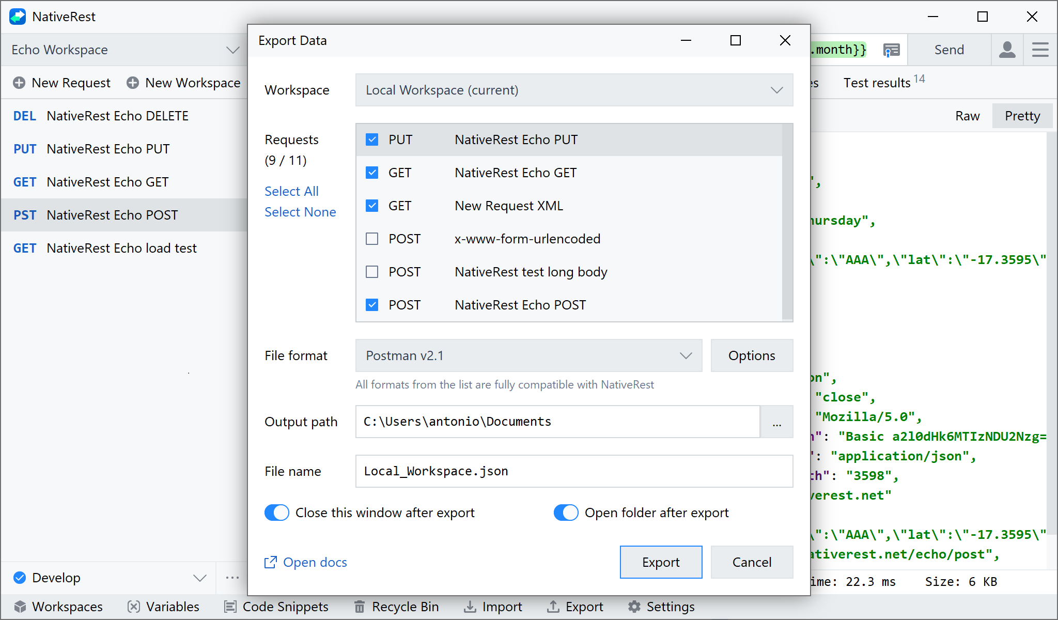Browse for output path with ellipsis button

(x=777, y=422)
